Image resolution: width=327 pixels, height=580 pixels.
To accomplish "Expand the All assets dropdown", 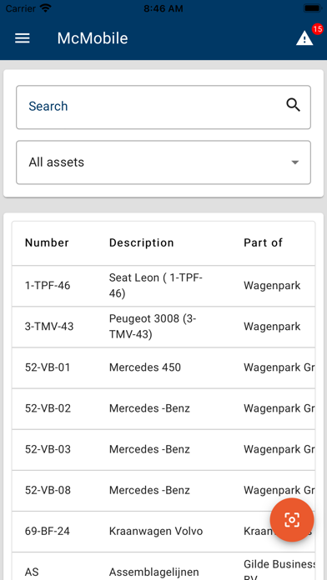I will [163, 162].
